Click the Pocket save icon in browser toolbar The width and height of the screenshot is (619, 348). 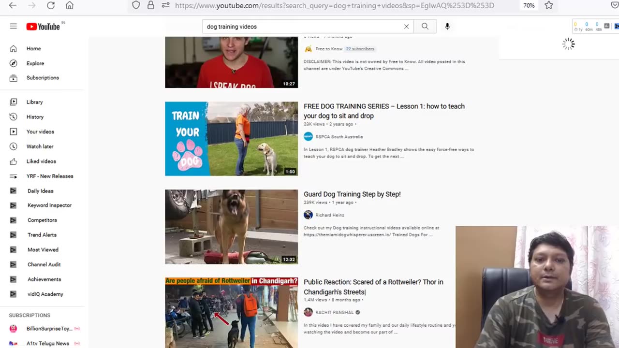click(615, 5)
